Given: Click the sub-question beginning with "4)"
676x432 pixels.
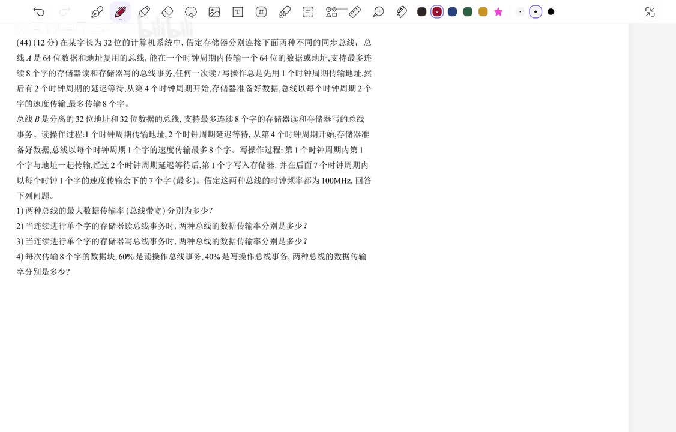Looking at the screenshot, I should (x=192, y=264).
